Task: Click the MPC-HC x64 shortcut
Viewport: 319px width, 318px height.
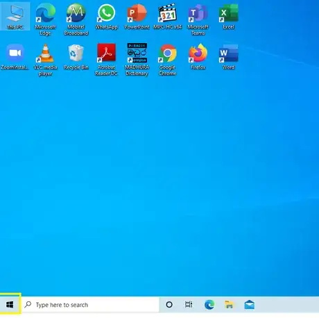Action: point(168,17)
